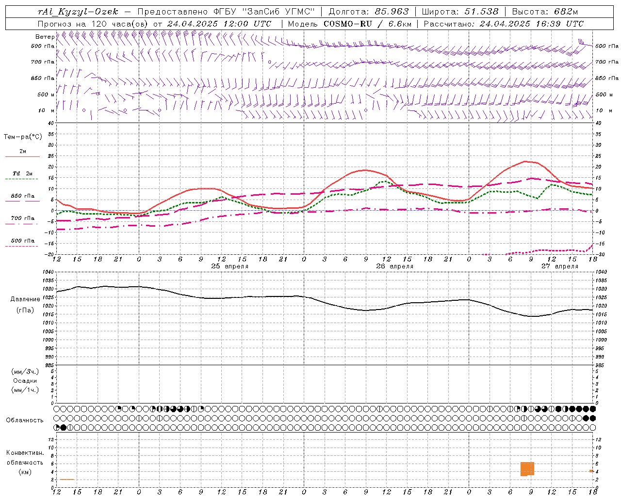Click the '(гПа)' unit label under Давление
This screenshot has width=621, height=496.
tap(25, 310)
